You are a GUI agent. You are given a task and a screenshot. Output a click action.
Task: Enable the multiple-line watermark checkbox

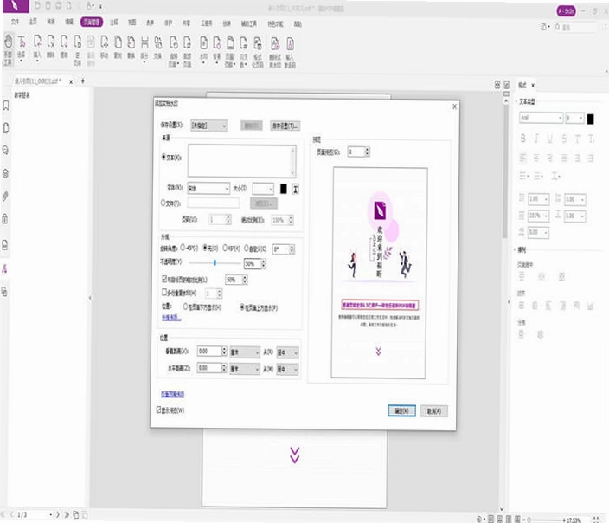click(x=164, y=292)
